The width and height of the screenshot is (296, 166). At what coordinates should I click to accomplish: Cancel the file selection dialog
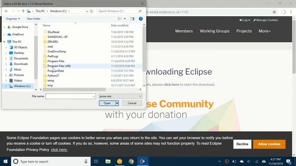132,103
